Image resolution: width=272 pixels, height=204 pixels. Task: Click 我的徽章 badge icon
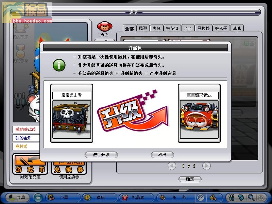point(21,54)
